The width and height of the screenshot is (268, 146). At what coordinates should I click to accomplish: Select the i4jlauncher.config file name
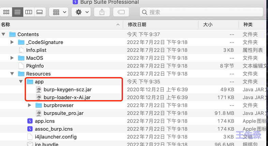point(56,137)
